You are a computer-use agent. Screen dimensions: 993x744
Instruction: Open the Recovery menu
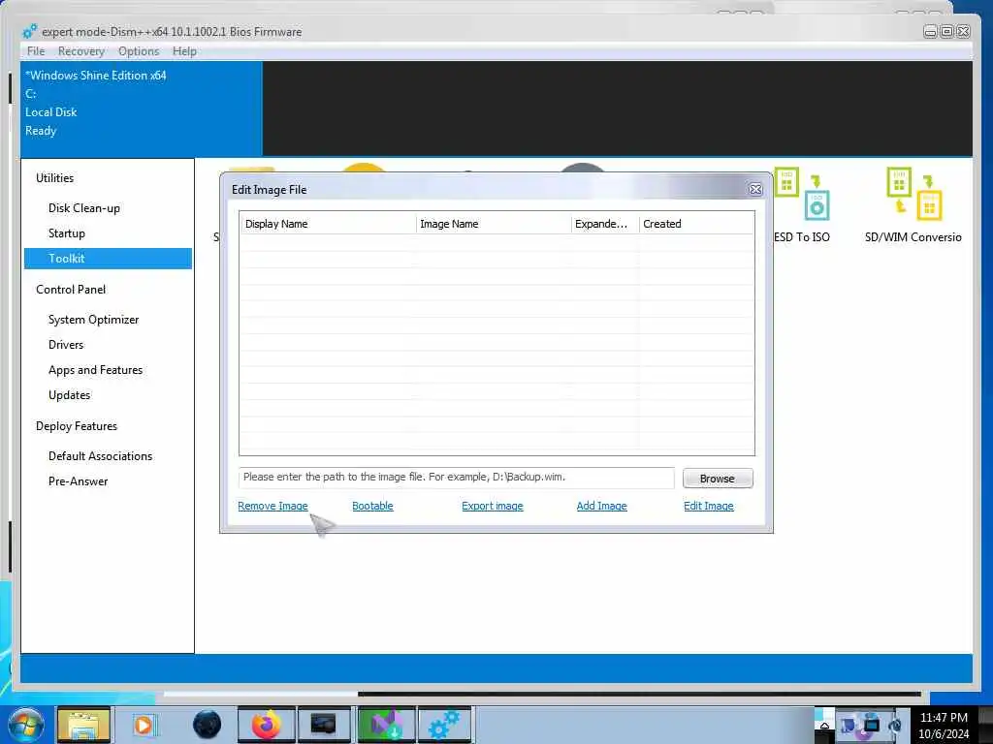pos(81,51)
